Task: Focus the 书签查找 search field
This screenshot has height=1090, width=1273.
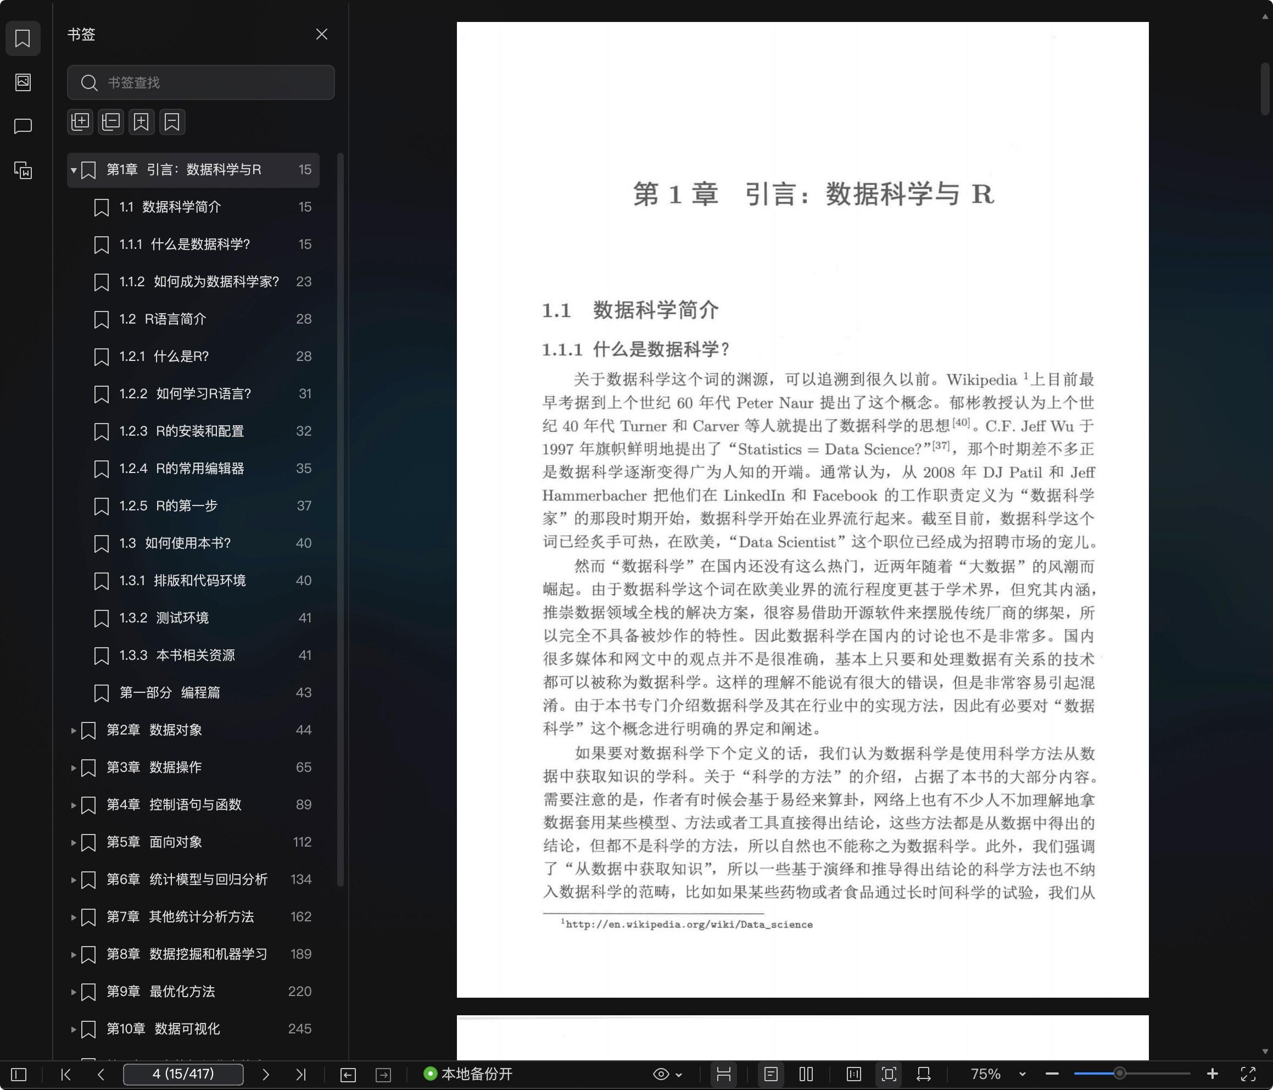Action: tap(201, 82)
